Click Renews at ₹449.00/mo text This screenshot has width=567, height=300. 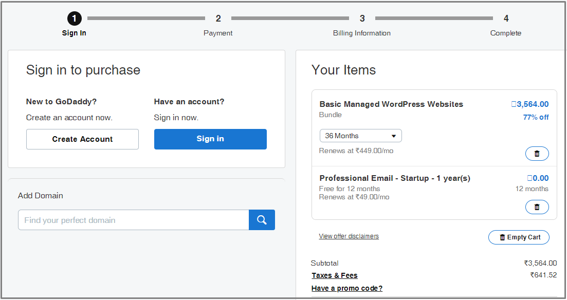coord(356,151)
